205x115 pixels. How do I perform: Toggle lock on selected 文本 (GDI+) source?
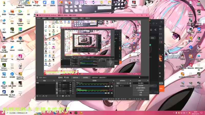pyautogui.click(x=73, y=91)
